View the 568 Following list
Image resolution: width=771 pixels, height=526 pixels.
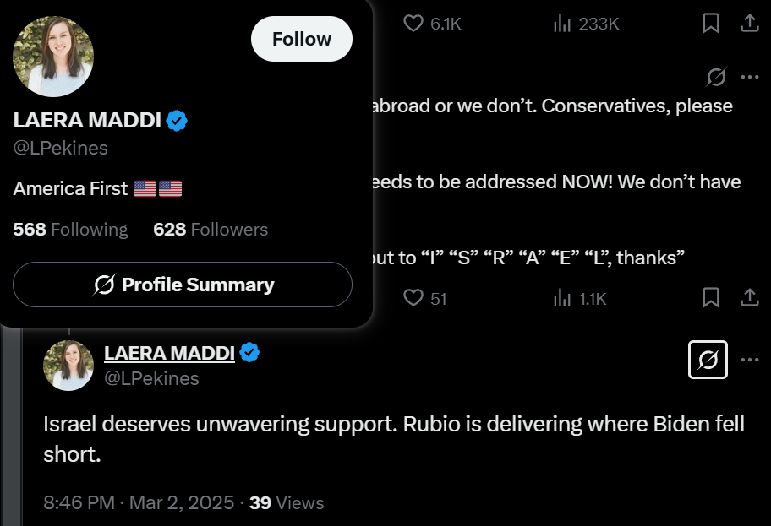(x=71, y=230)
